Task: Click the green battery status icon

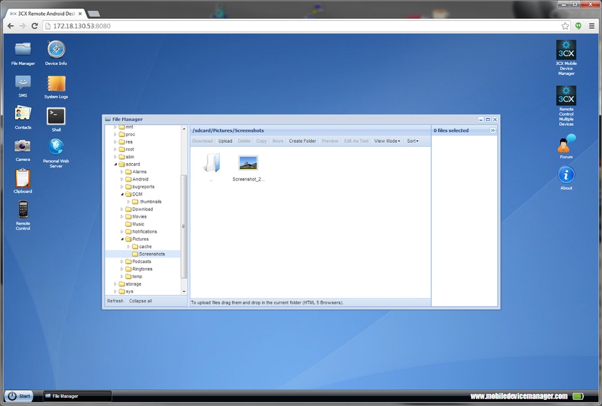Action: click(578, 396)
